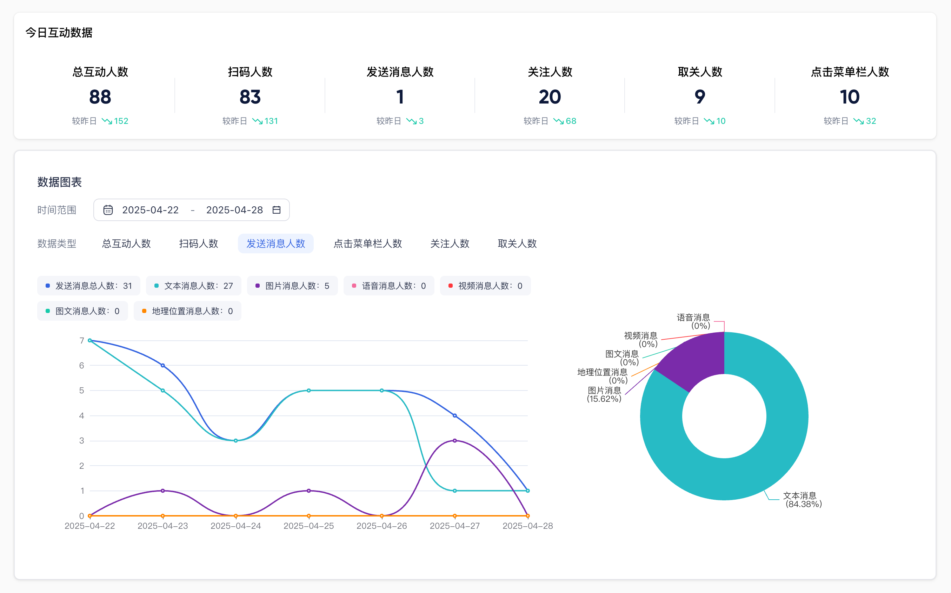Click the downtrend arrow under 关注人数
Image resolution: width=951 pixels, height=593 pixels.
(x=558, y=121)
